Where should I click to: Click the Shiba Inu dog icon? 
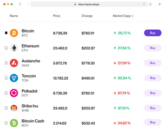(x=14, y=108)
